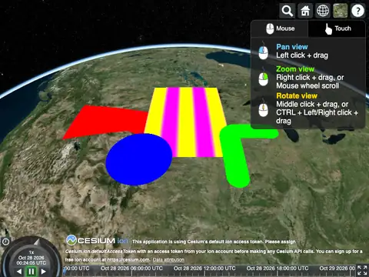Viewport: 369px width, 277px height.
Task: Click the Pan view mouse icon
Action: pos(263,52)
